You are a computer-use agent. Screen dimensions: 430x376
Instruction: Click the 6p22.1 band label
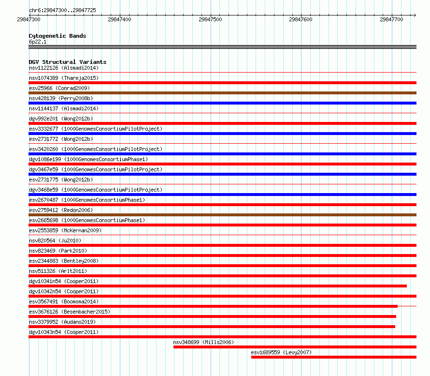coord(38,42)
